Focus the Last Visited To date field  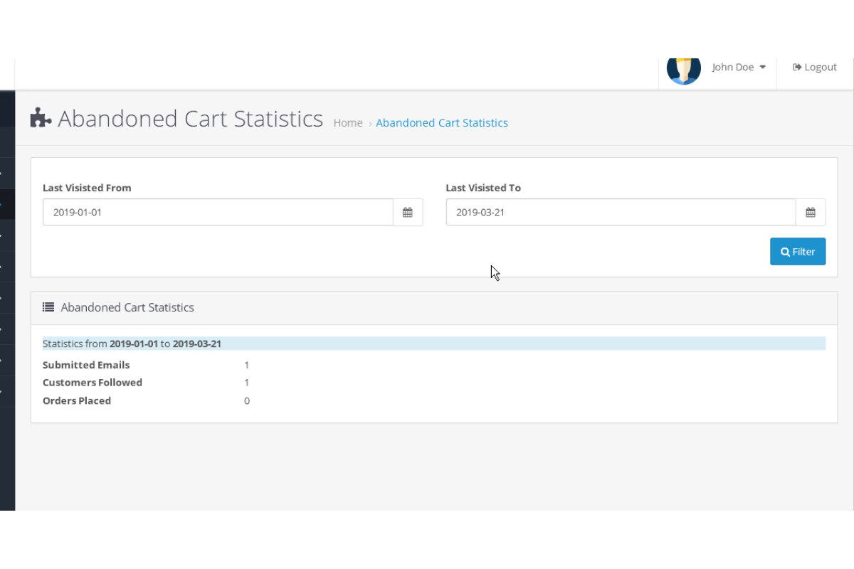pos(621,213)
